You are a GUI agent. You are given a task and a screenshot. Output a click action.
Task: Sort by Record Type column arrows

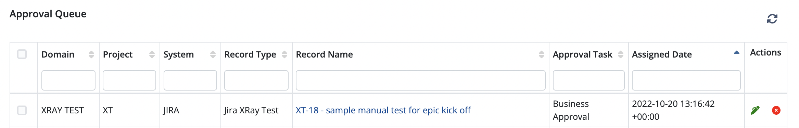(284, 54)
